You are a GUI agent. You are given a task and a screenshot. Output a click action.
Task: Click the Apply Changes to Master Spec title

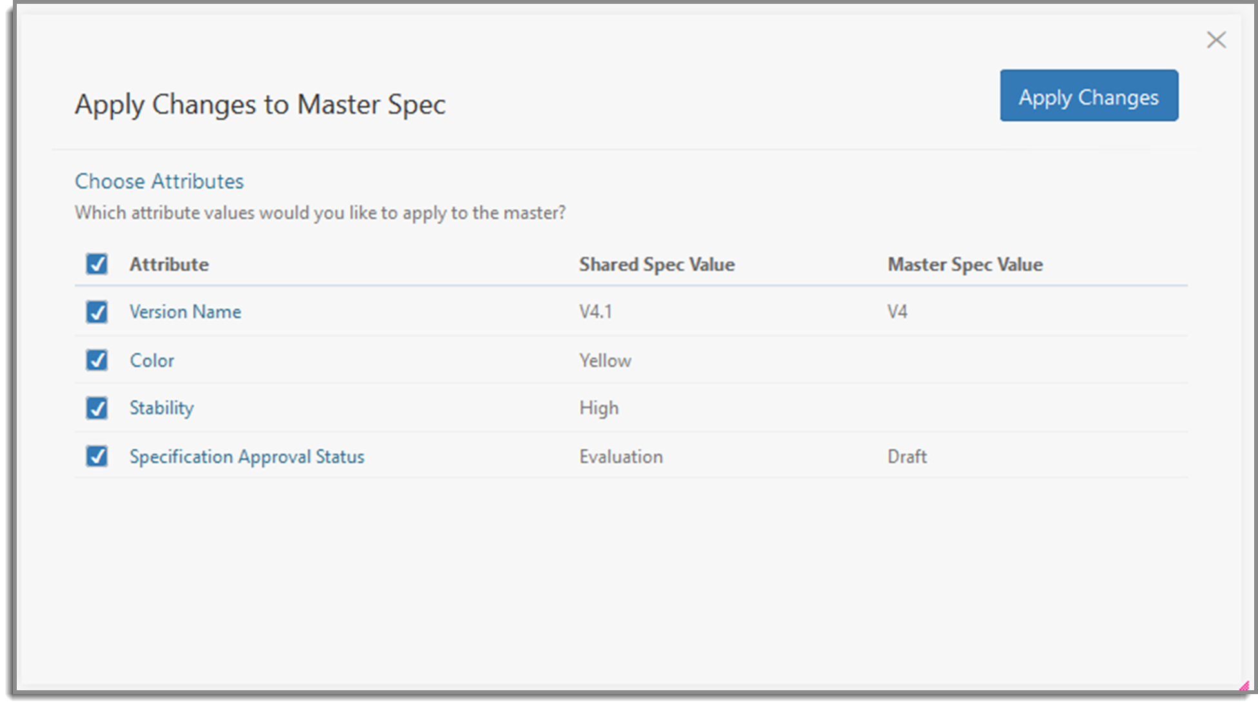pyautogui.click(x=260, y=104)
